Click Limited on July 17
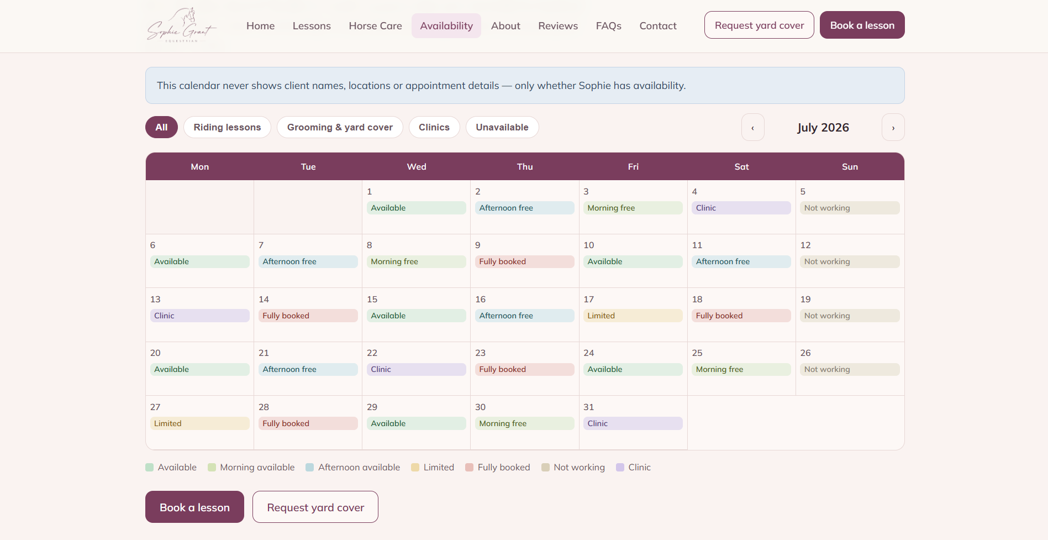 633,316
